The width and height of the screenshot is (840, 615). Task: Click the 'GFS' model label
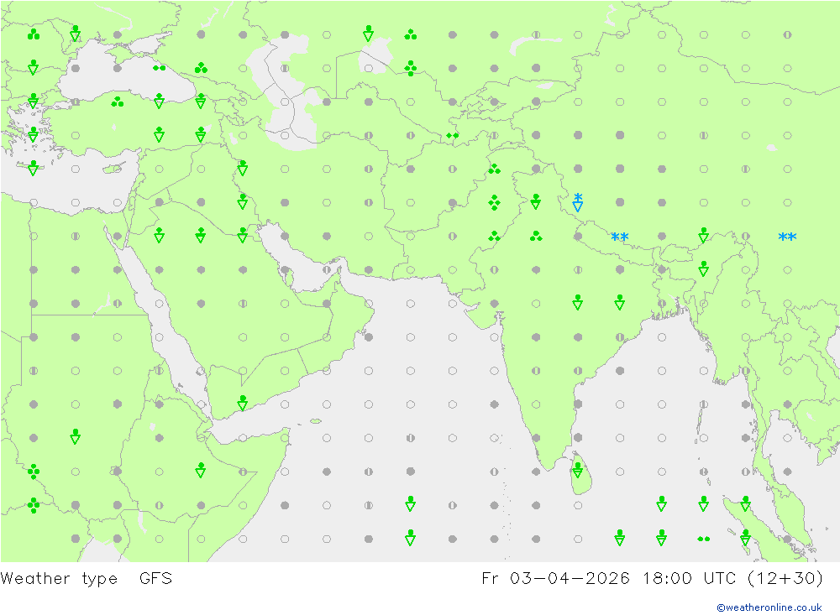tap(156, 578)
